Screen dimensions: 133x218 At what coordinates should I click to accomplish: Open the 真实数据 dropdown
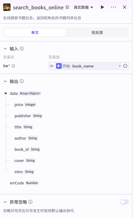83,7
